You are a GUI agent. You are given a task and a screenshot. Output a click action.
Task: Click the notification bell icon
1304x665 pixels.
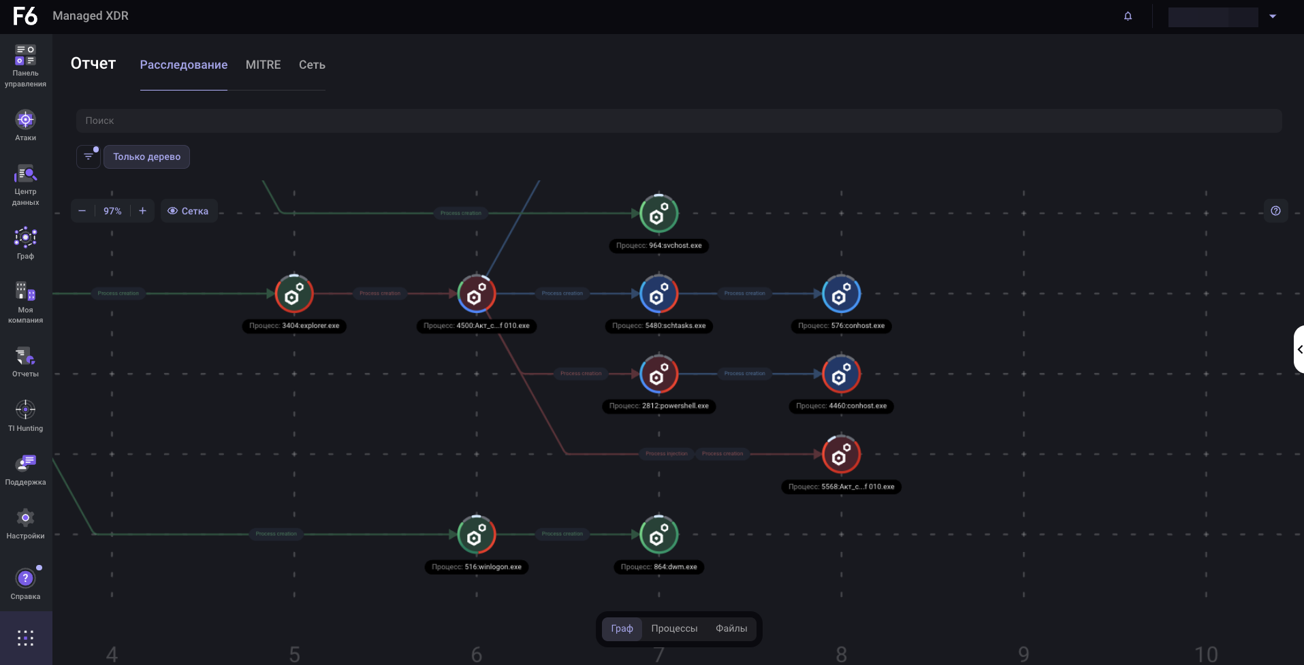pos(1128,16)
